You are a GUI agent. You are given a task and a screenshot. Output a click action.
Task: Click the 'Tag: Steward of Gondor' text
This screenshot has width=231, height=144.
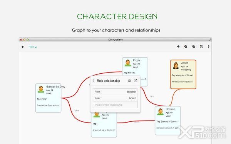pos(167,121)
